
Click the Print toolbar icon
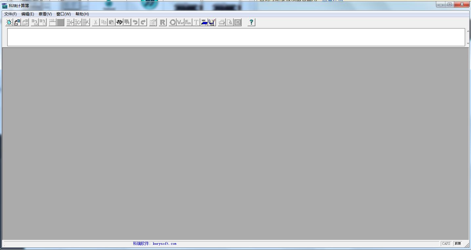pyautogui.click(x=222, y=22)
